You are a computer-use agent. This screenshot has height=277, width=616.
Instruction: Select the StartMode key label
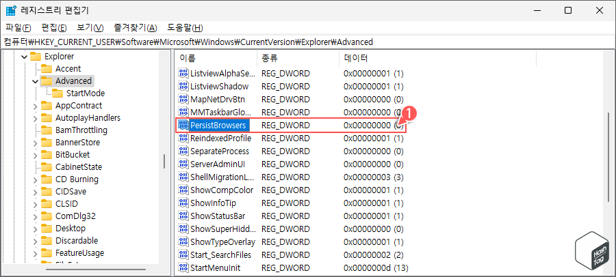tap(86, 93)
